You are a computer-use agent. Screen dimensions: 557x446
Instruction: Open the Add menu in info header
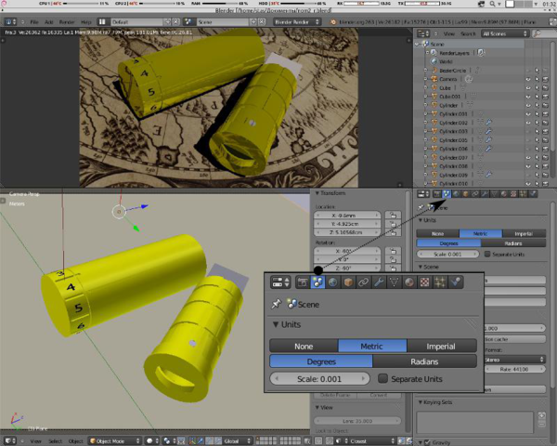[x=48, y=22]
